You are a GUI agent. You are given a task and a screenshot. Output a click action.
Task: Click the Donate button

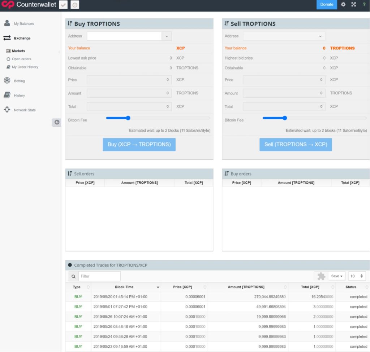tap(327, 4)
